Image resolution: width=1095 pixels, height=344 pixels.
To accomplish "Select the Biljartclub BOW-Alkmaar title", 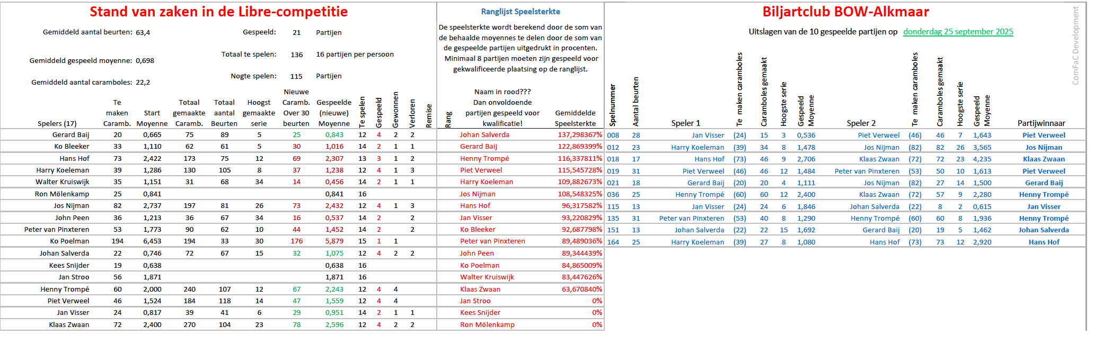I will (845, 12).
